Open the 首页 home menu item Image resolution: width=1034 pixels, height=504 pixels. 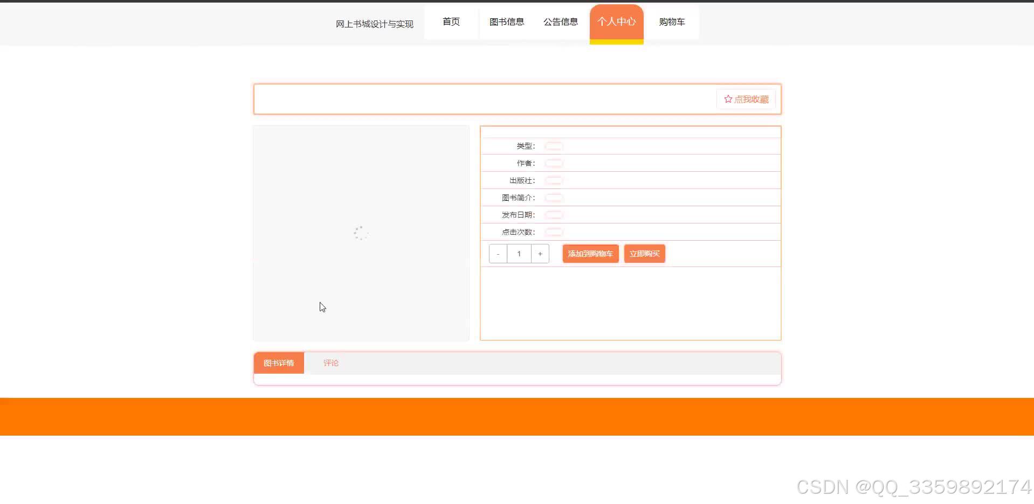(x=451, y=22)
